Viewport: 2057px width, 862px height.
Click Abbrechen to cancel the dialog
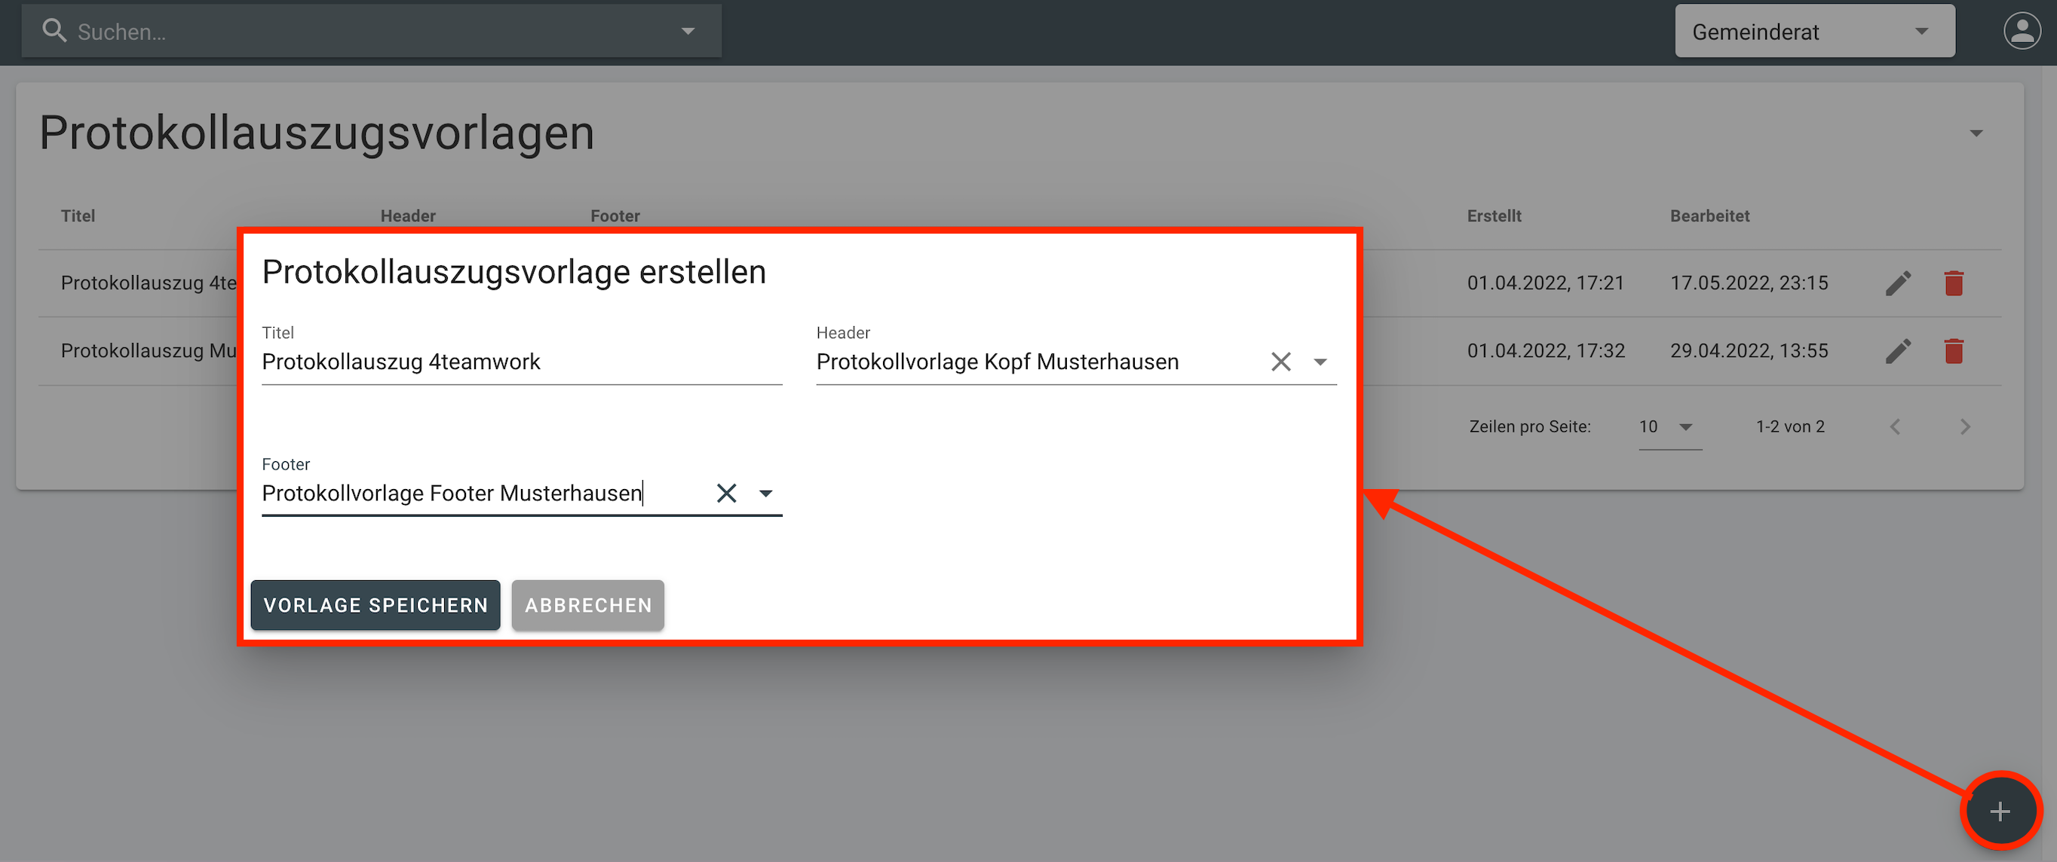pyautogui.click(x=587, y=605)
